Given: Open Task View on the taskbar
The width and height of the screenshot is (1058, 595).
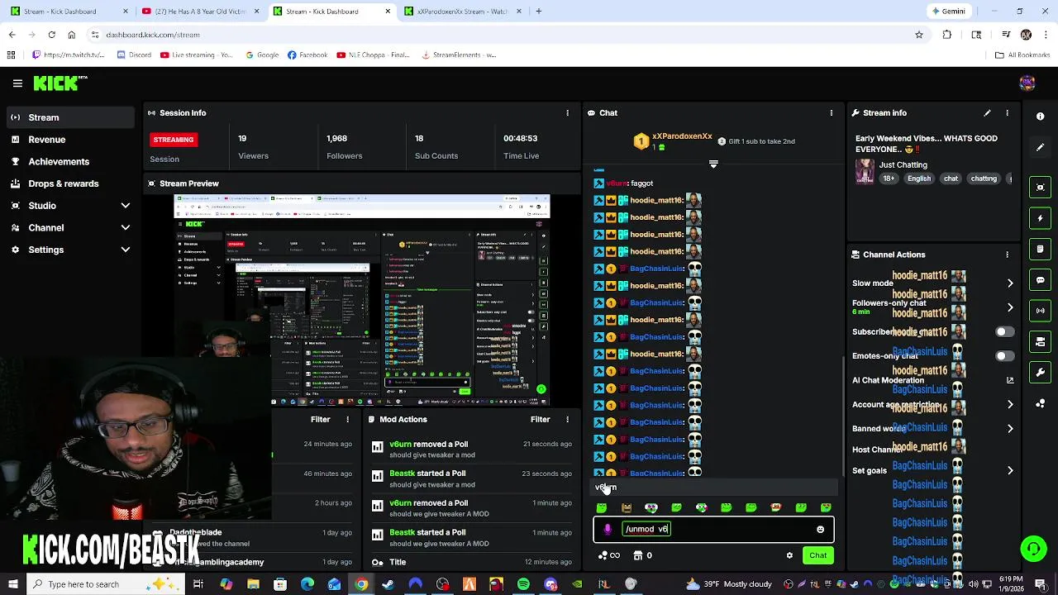Looking at the screenshot, I should click(x=198, y=584).
